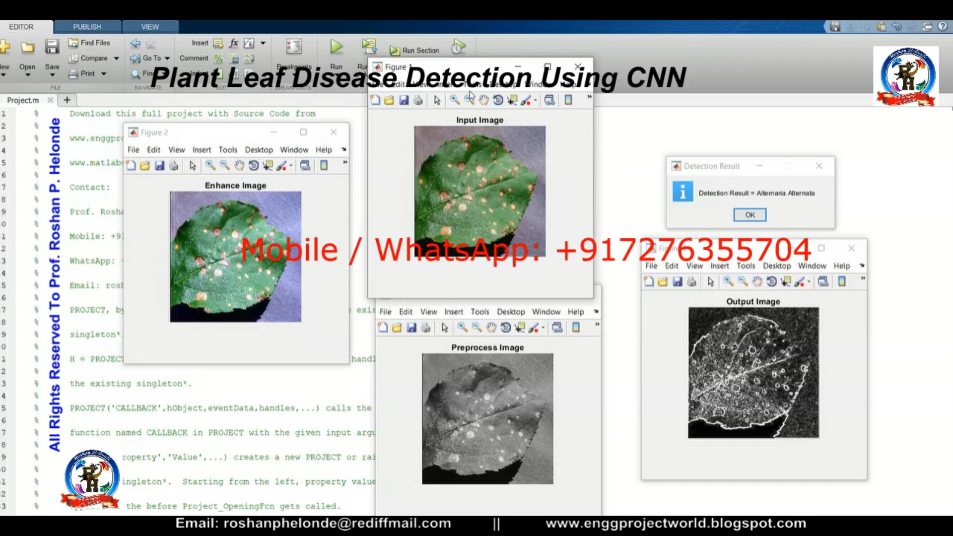Click Rotate 3D icon in Preprocess figure toolbar
Screen dimensions: 953x536
click(x=506, y=328)
